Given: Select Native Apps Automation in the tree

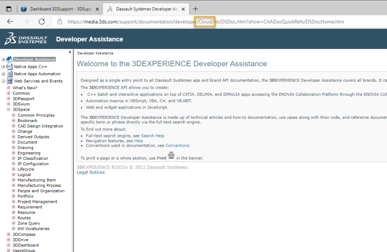Looking at the screenshot, I should pos(37,73).
